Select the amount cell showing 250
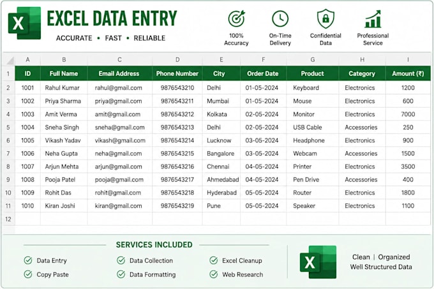This screenshot has height=289, width=434. pyautogui.click(x=408, y=128)
